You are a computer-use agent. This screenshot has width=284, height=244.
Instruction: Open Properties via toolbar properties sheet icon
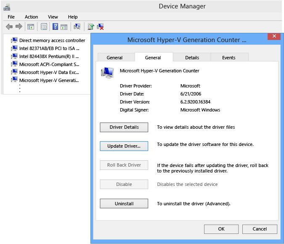point(44,27)
